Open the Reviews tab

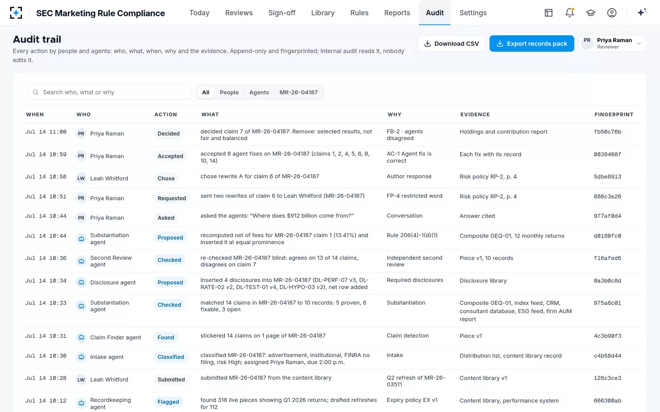coord(239,13)
